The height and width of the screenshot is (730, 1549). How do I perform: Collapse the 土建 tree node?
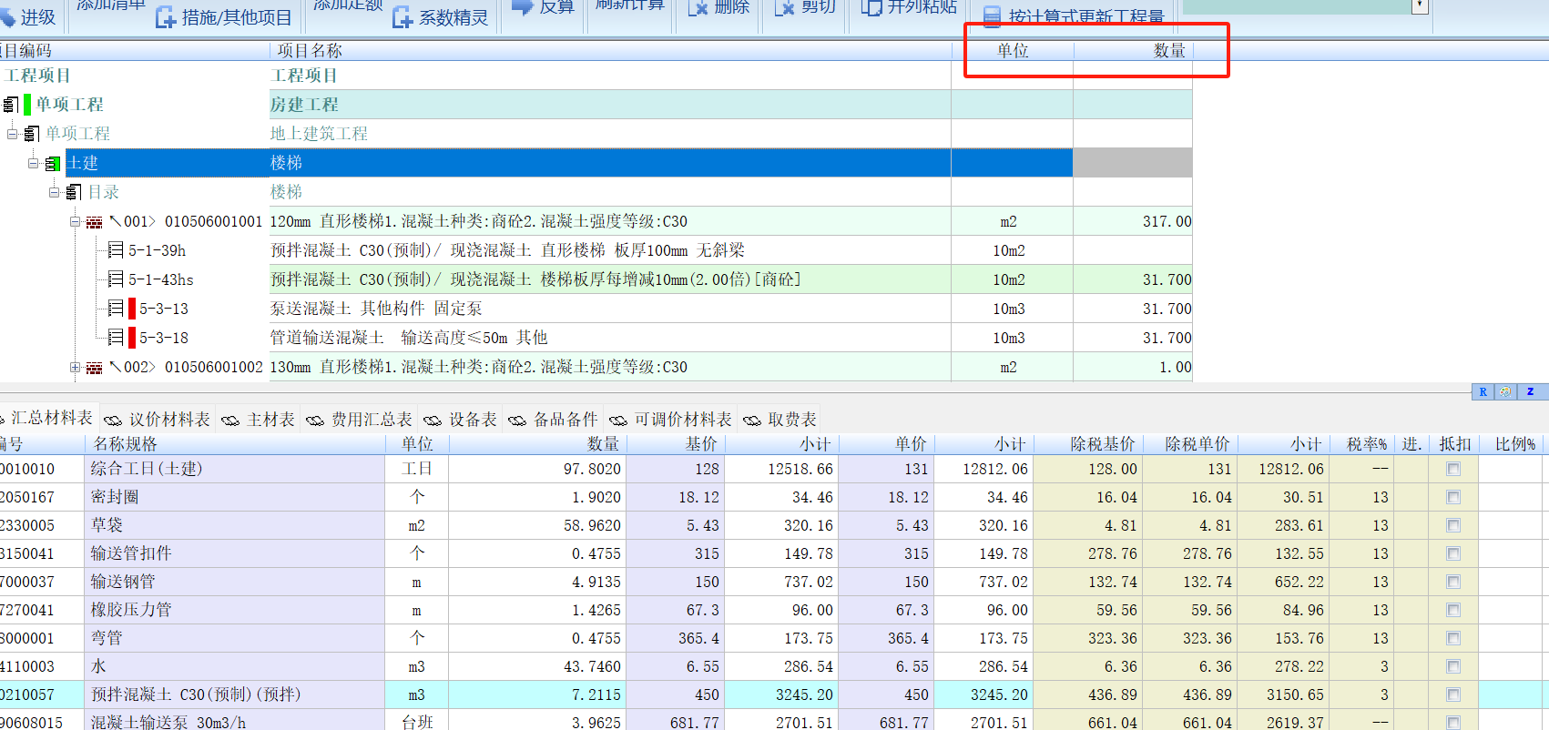click(34, 163)
